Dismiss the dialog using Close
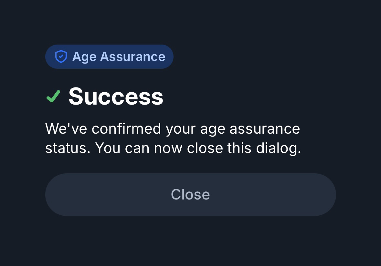This screenshot has height=266, width=381. point(190,194)
